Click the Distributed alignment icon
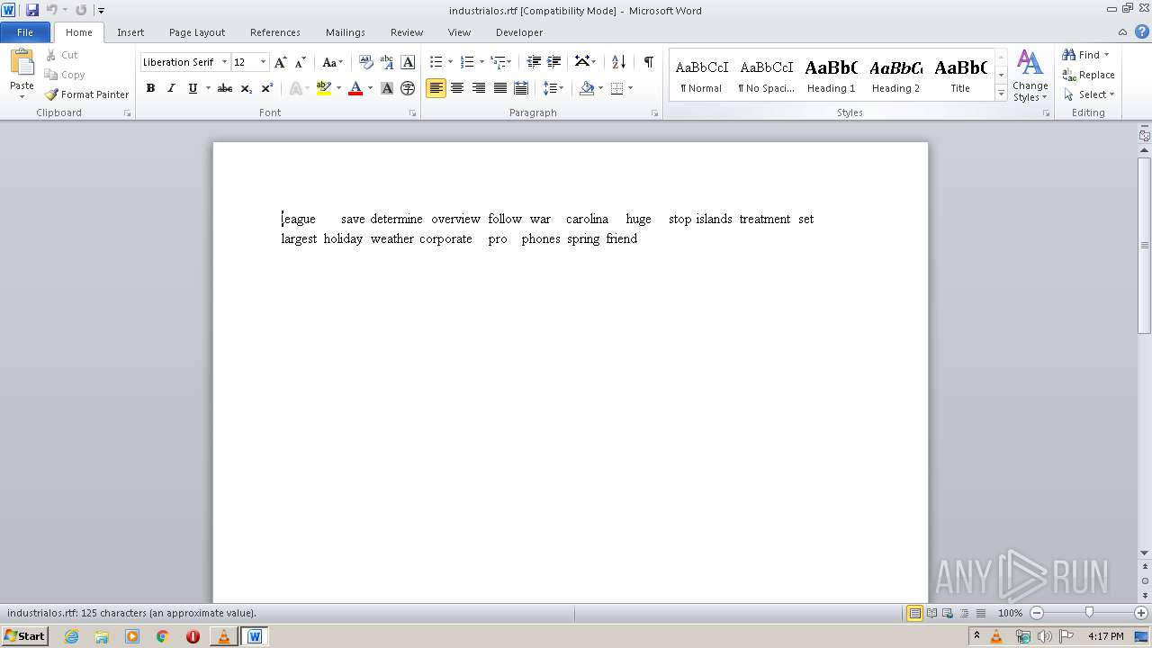 click(521, 88)
